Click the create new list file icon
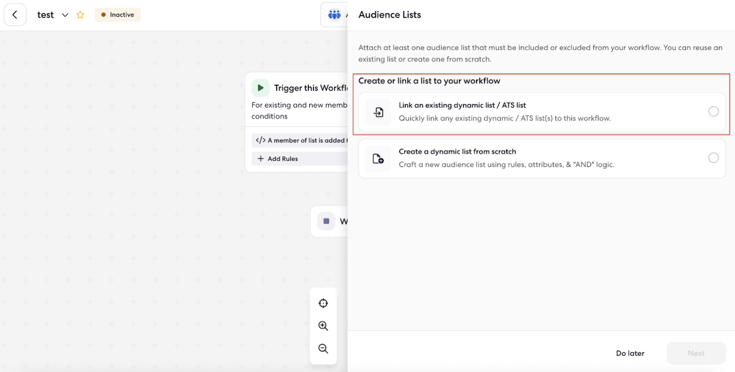Viewport: 735px width, 372px height. (x=378, y=159)
